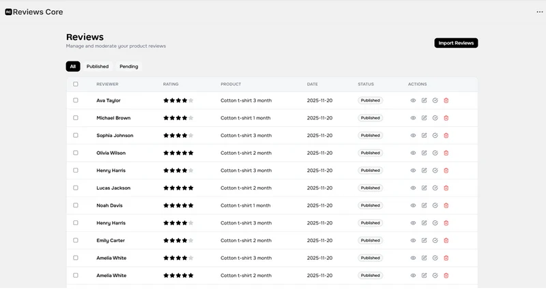
Task: Click the Status column header
Action: pos(366,84)
